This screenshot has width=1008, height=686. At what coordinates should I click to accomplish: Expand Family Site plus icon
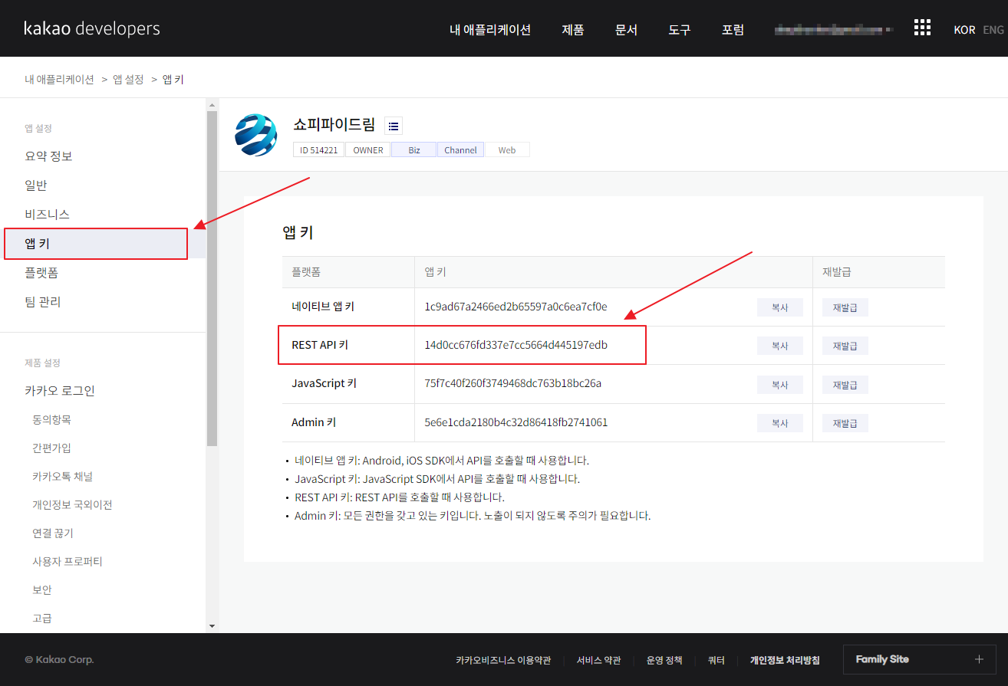(978, 659)
